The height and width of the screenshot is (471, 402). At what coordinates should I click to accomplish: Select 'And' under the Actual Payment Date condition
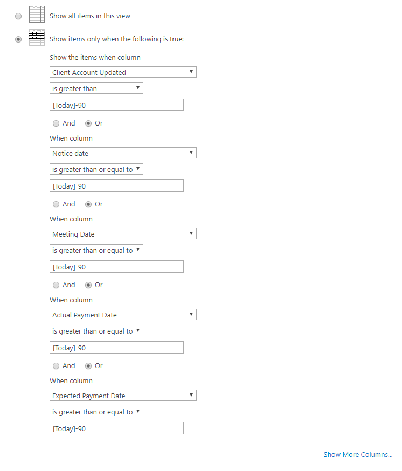click(x=56, y=366)
